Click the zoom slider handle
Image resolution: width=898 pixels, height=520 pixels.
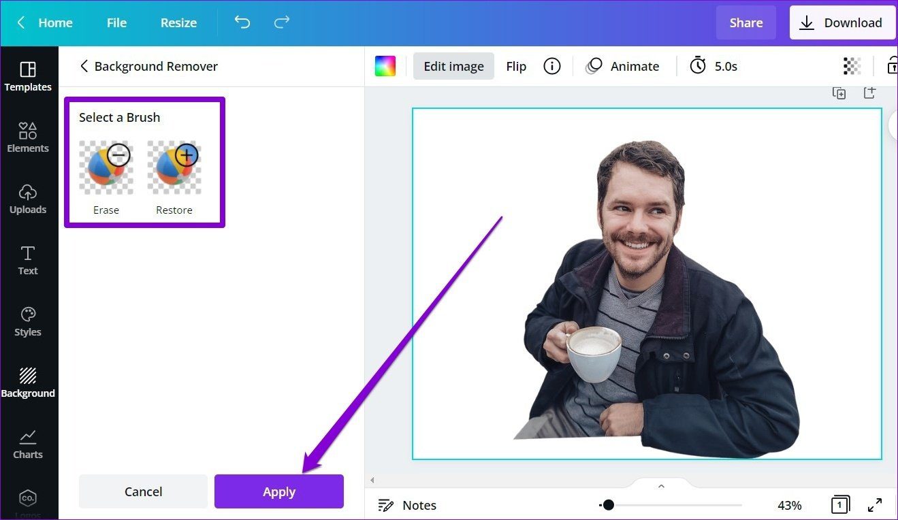608,505
